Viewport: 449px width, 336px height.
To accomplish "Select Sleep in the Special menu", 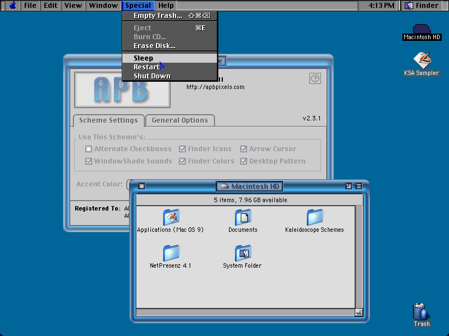I will 170,58.
